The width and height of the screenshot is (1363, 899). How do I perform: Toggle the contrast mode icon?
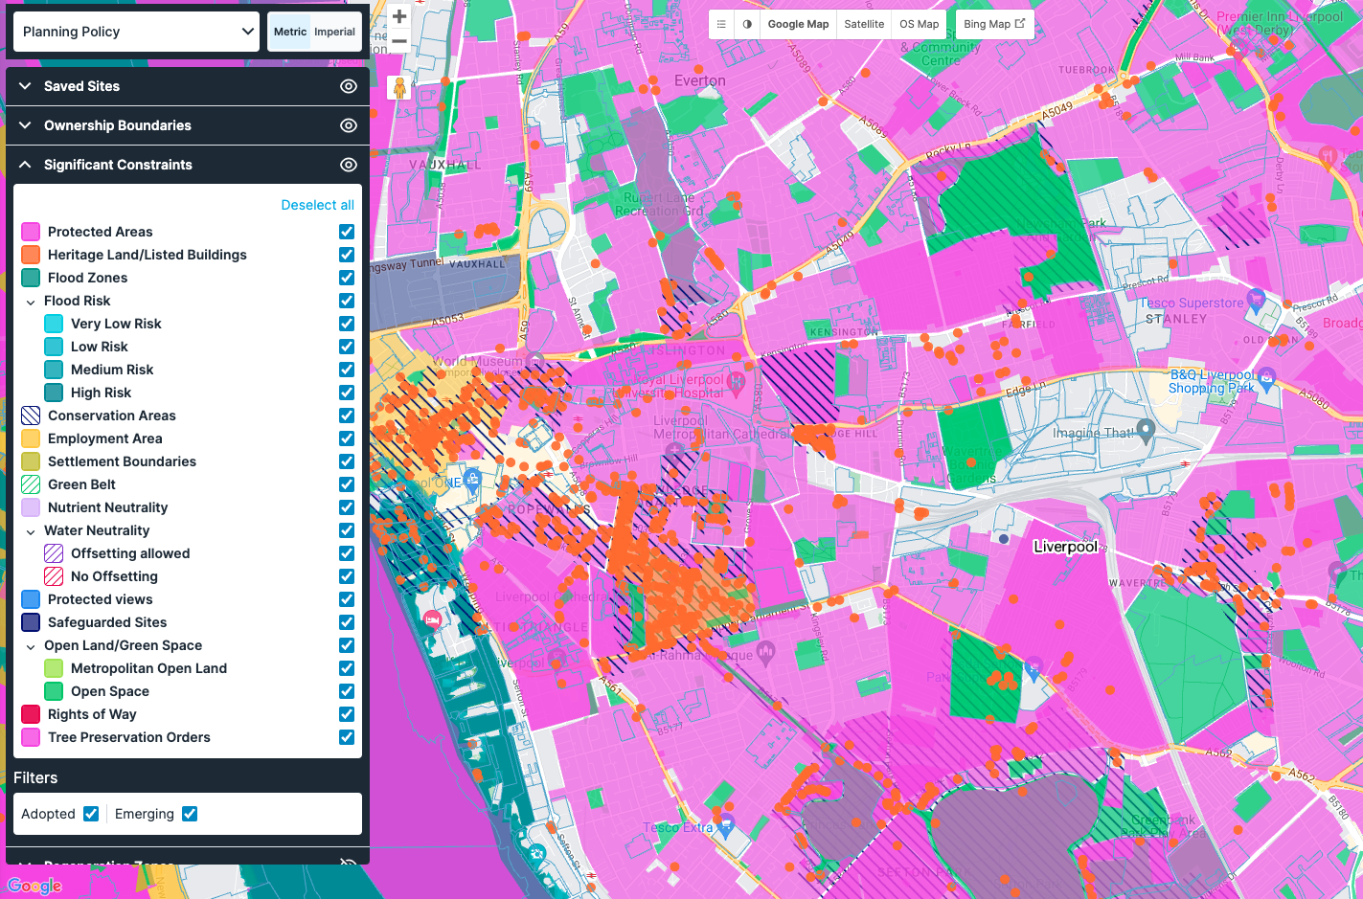click(748, 24)
